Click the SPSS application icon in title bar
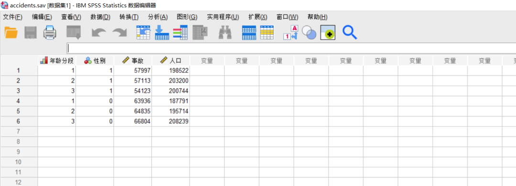The image size is (516, 186). coord(4,5)
